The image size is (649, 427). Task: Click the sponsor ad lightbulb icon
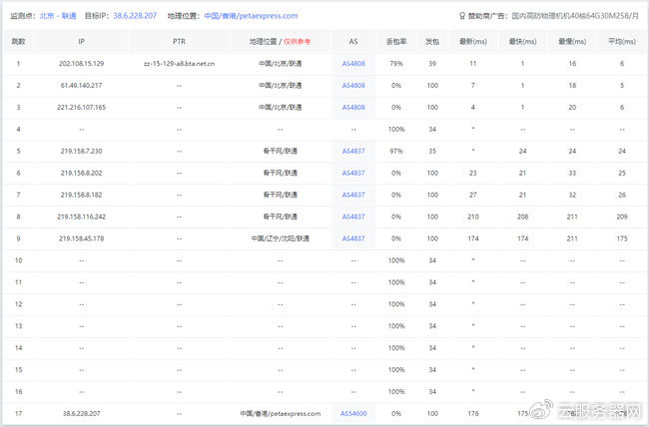tap(462, 16)
